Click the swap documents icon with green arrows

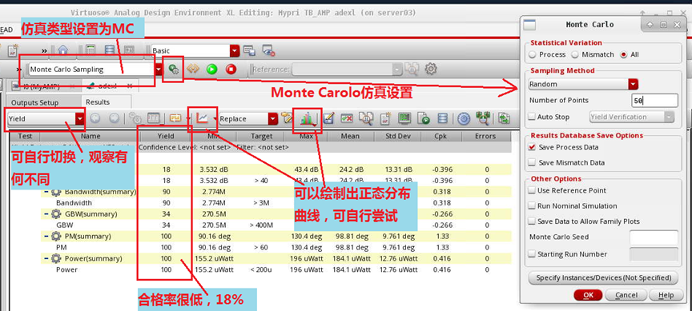point(504,118)
